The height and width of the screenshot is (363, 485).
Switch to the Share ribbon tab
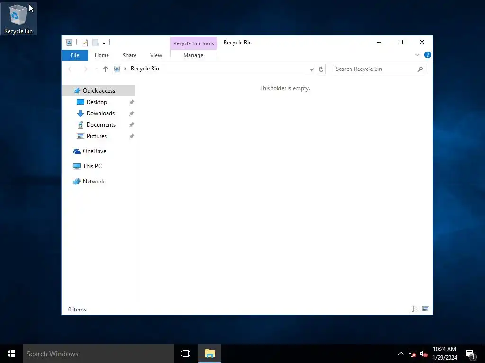point(129,55)
